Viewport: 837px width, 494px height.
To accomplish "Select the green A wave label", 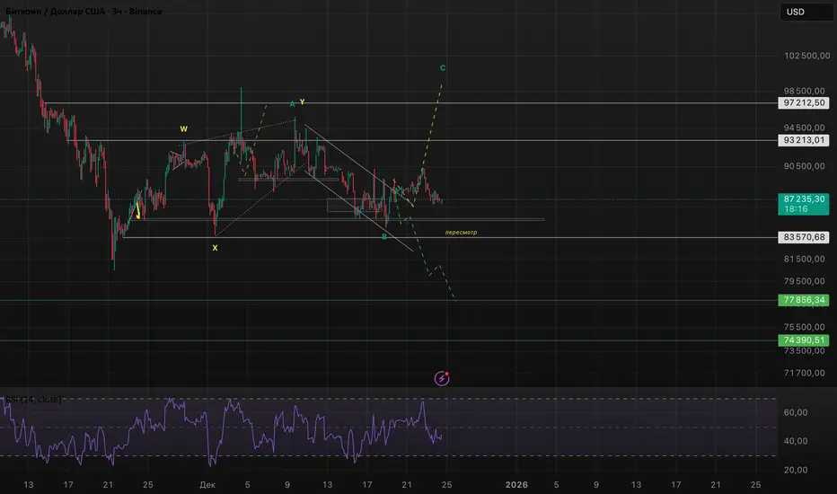I will 293,103.
